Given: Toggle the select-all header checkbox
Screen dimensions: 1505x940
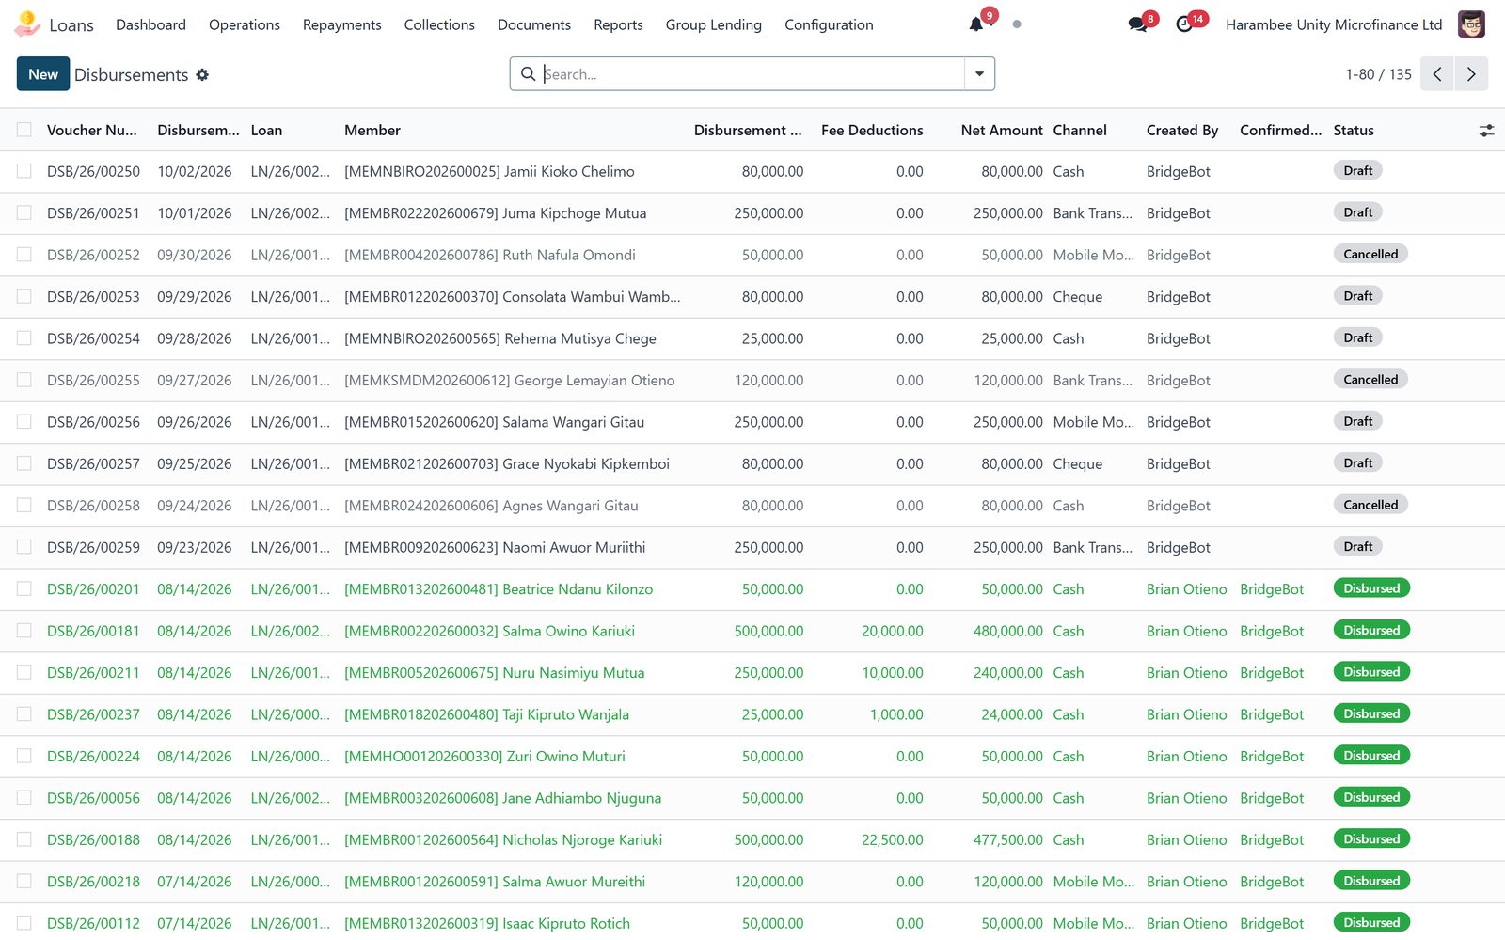Looking at the screenshot, I should point(24,130).
